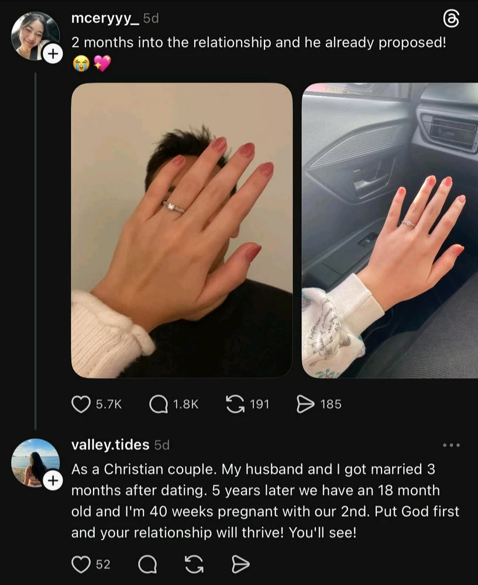Reply to the valley.tides comment

click(147, 564)
